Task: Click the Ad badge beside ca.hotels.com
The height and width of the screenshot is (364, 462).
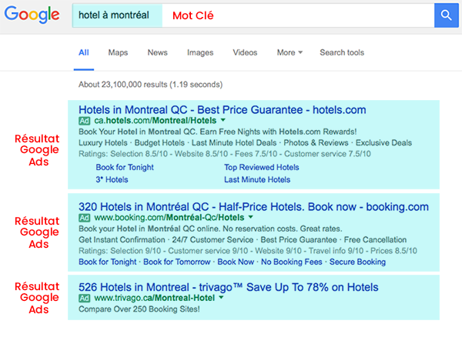Action: coord(84,121)
